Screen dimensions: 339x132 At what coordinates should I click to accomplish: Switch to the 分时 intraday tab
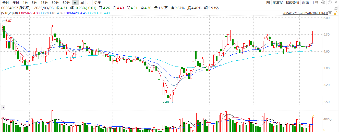pyautogui.click(x=6, y=3)
